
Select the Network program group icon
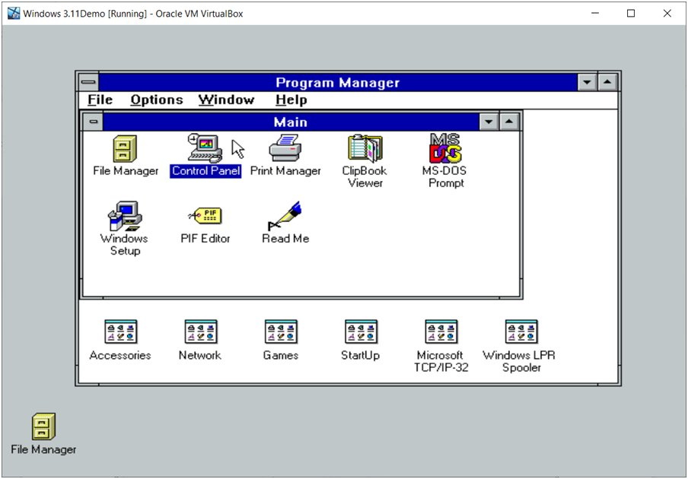(x=200, y=331)
